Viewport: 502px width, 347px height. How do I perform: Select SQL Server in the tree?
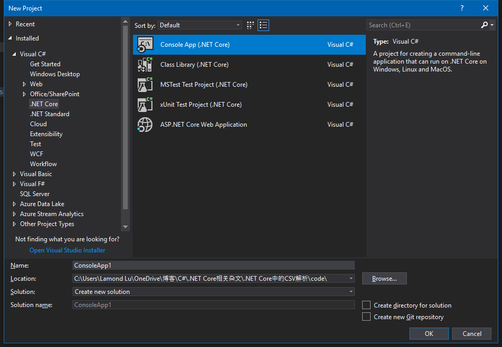coord(35,194)
